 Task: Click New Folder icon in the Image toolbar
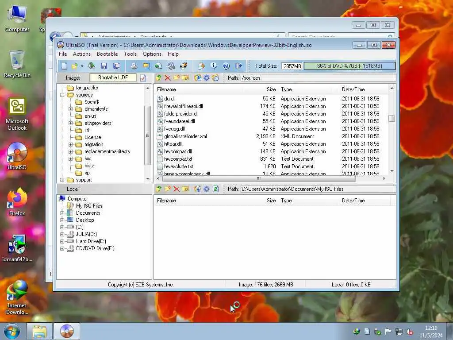pos(177,78)
